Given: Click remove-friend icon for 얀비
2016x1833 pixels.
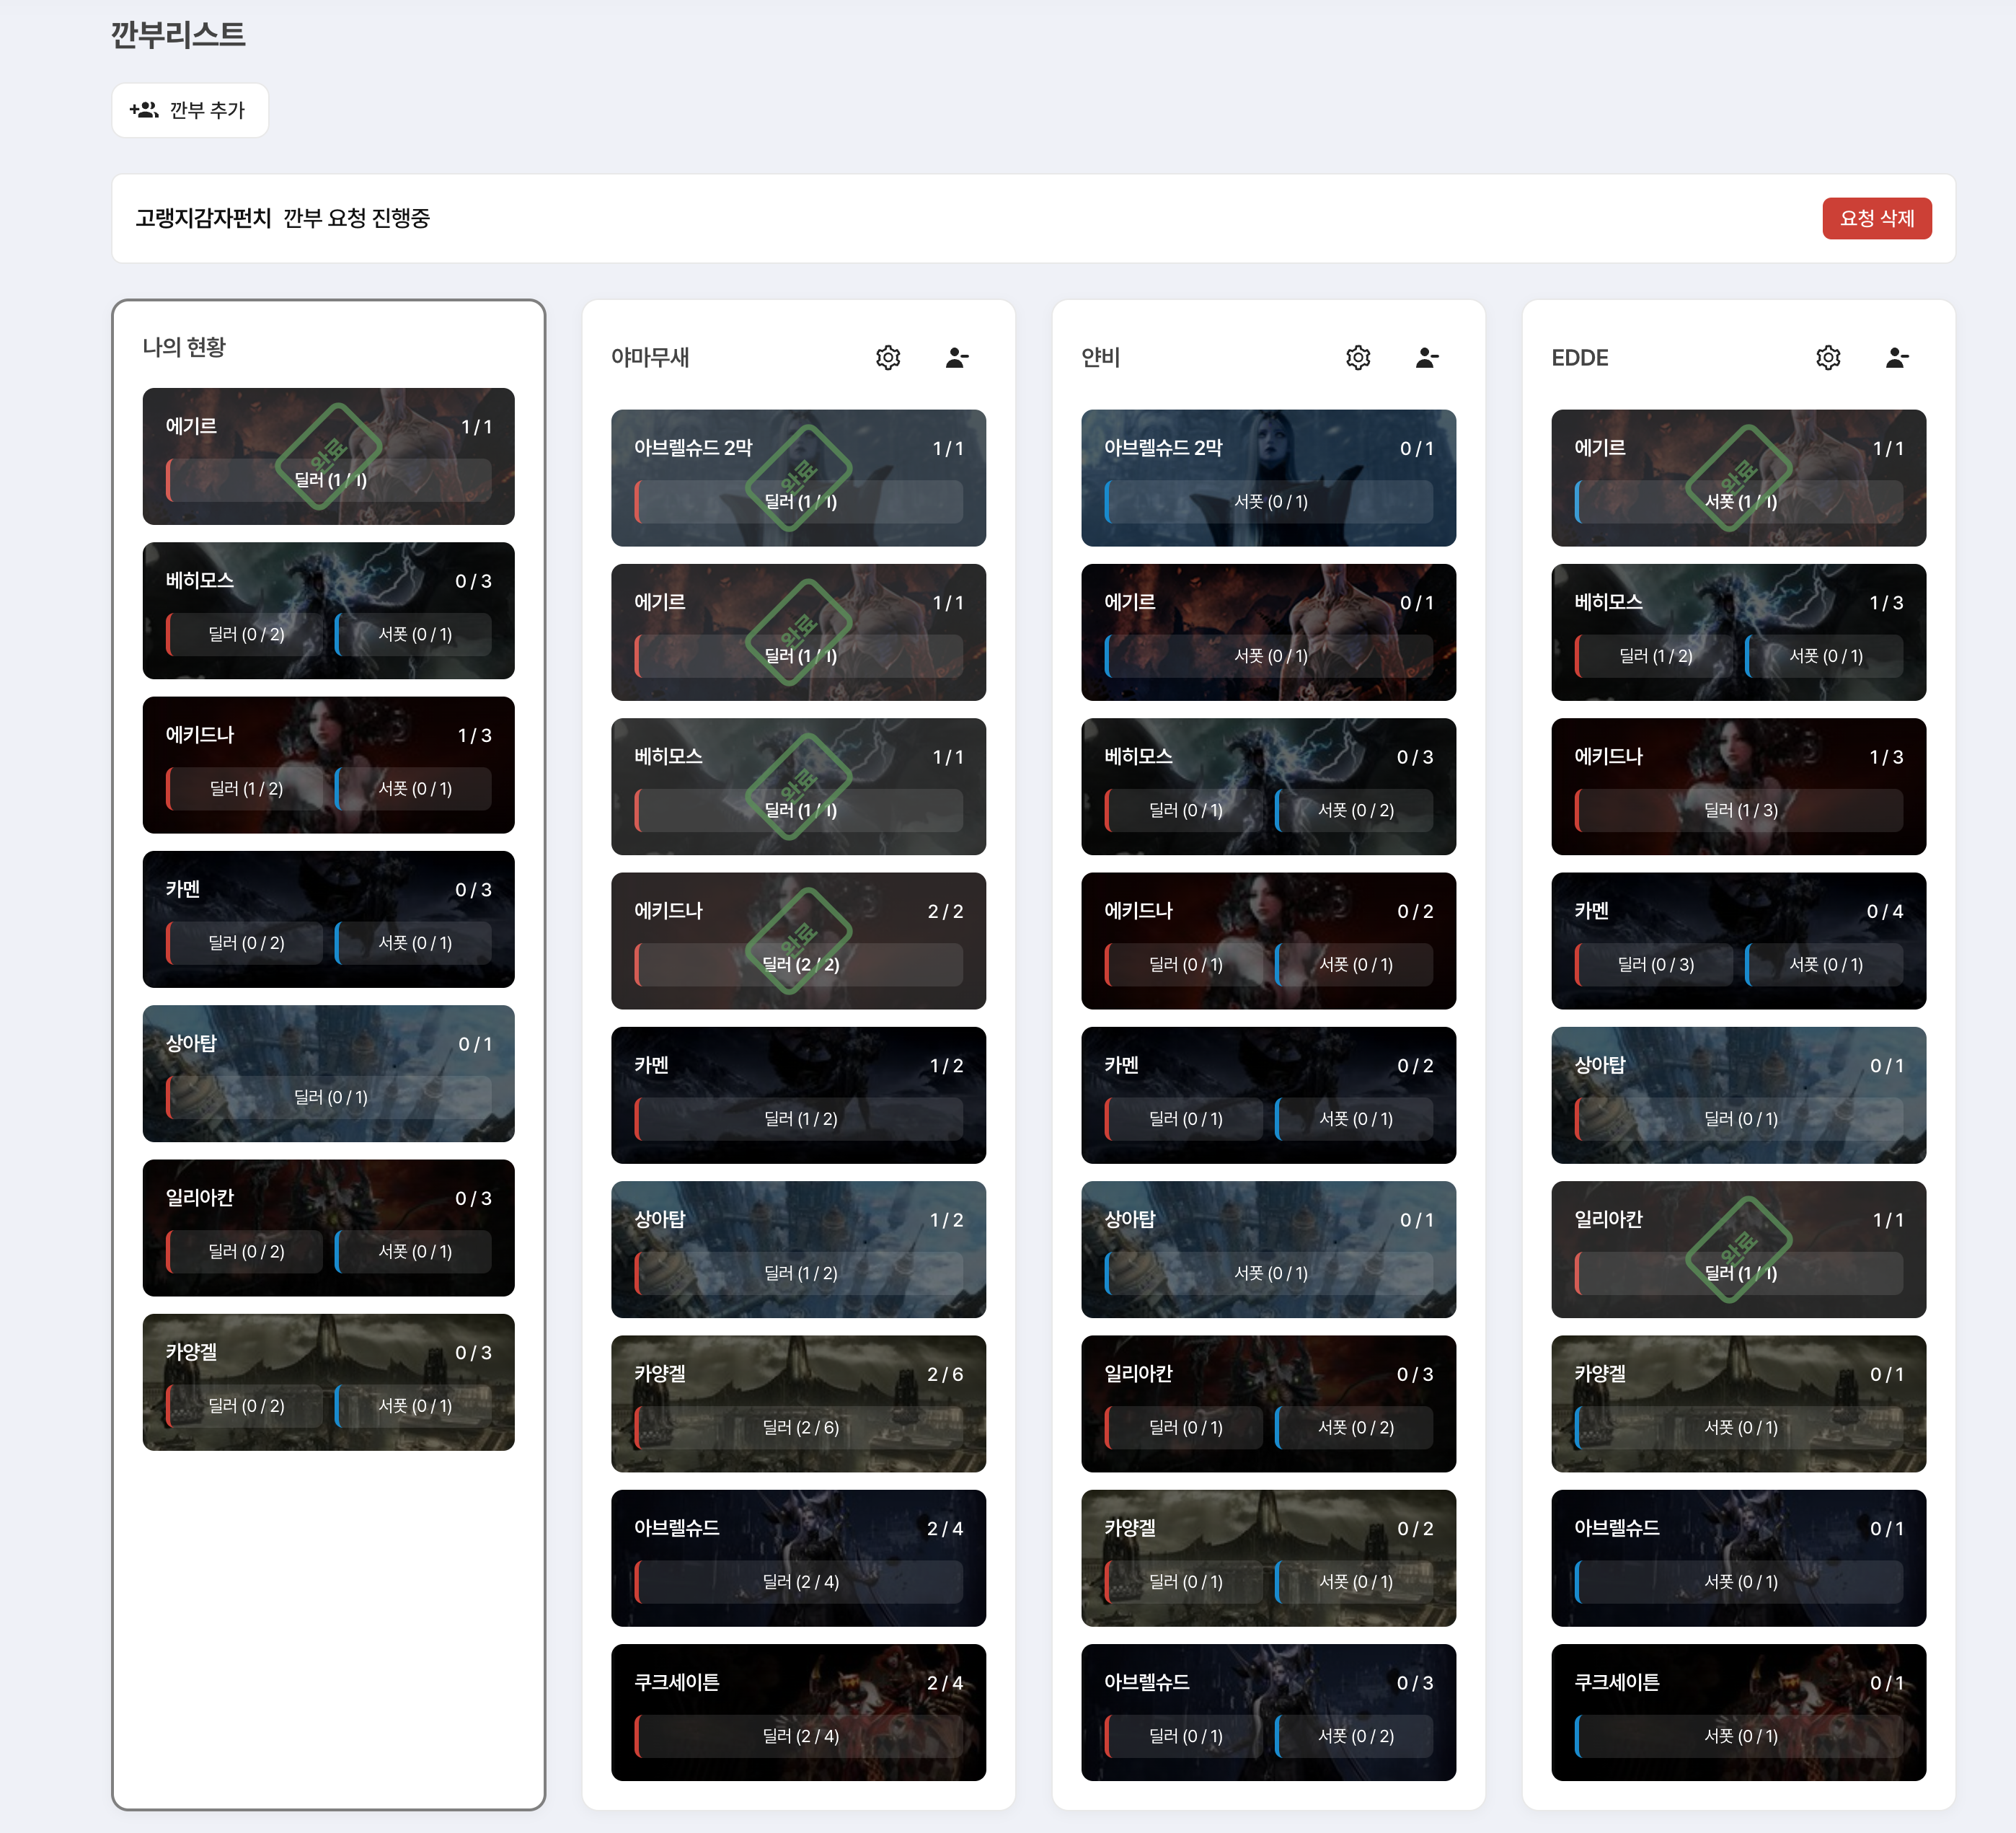Looking at the screenshot, I should (1427, 357).
